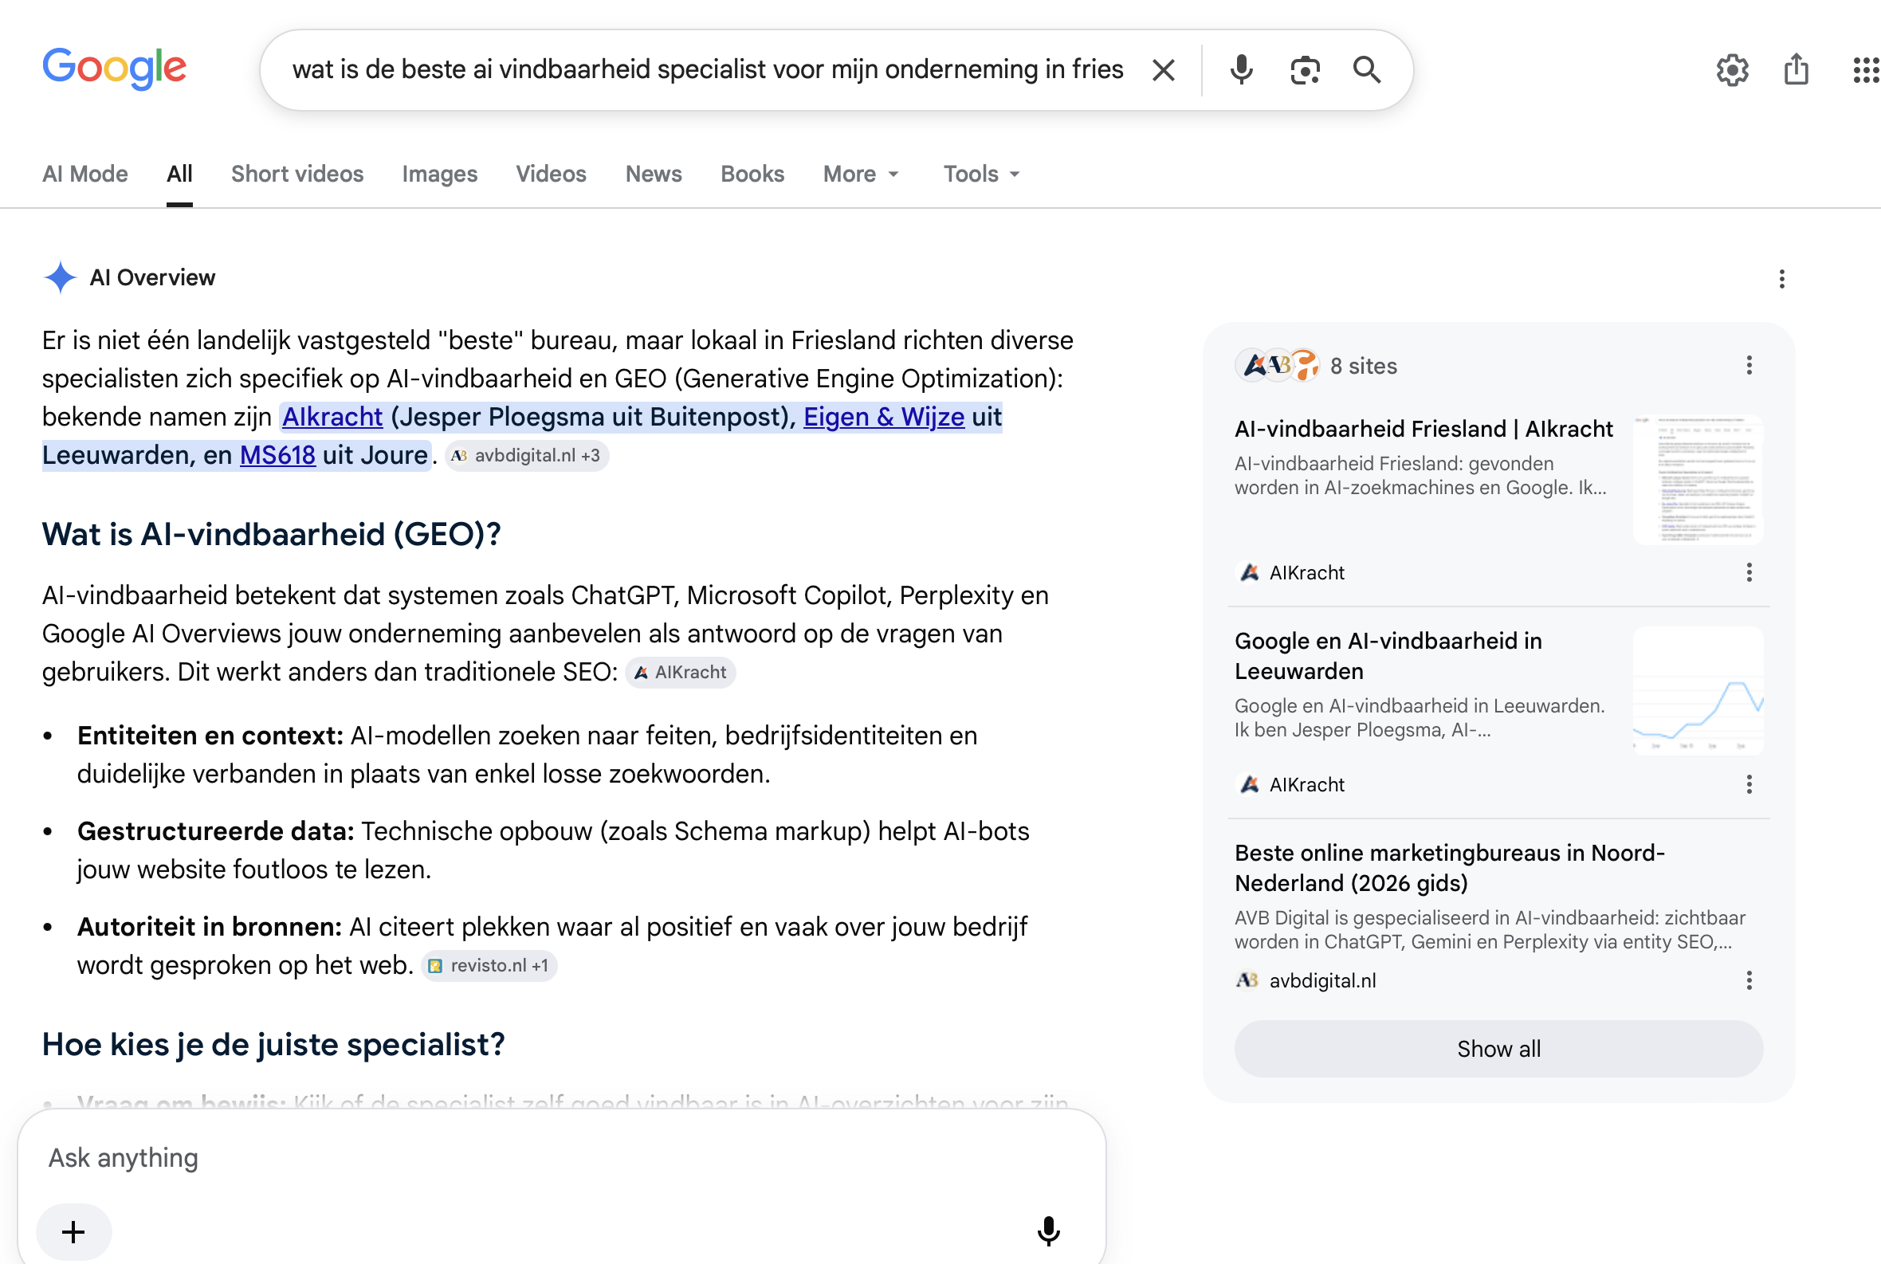Click the AIKracht source chip
The width and height of the screenshot is (1881, 1264).
click(x=680, y=673)
